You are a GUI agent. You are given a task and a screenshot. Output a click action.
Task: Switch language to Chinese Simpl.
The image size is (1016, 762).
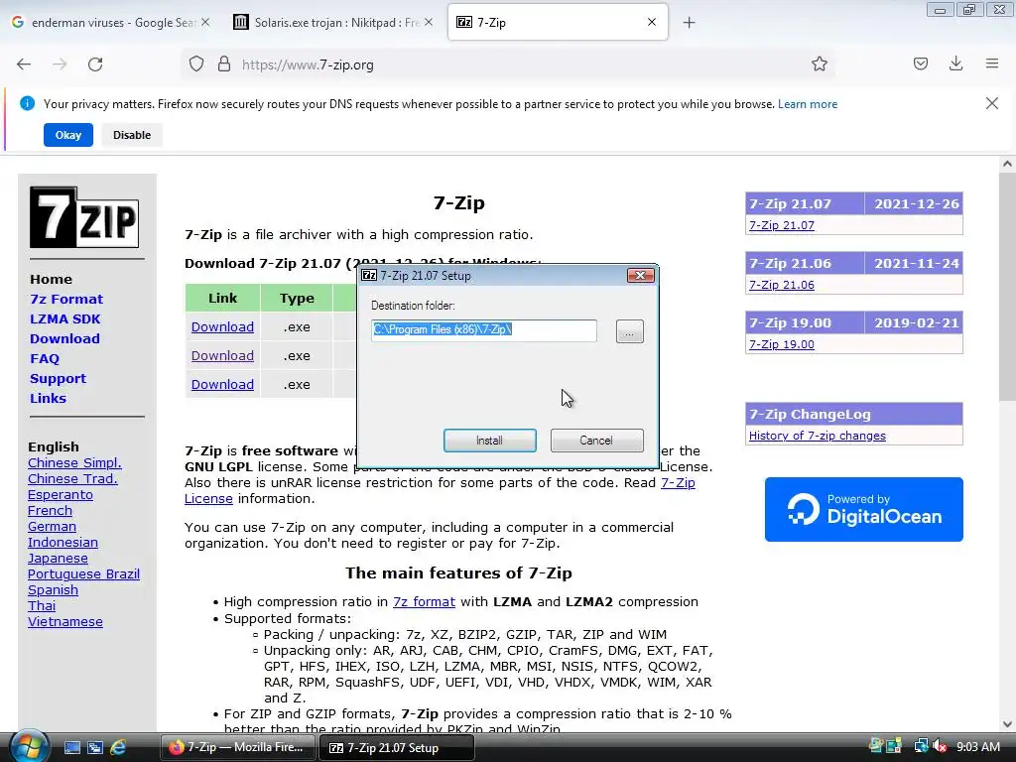[74, 462]
